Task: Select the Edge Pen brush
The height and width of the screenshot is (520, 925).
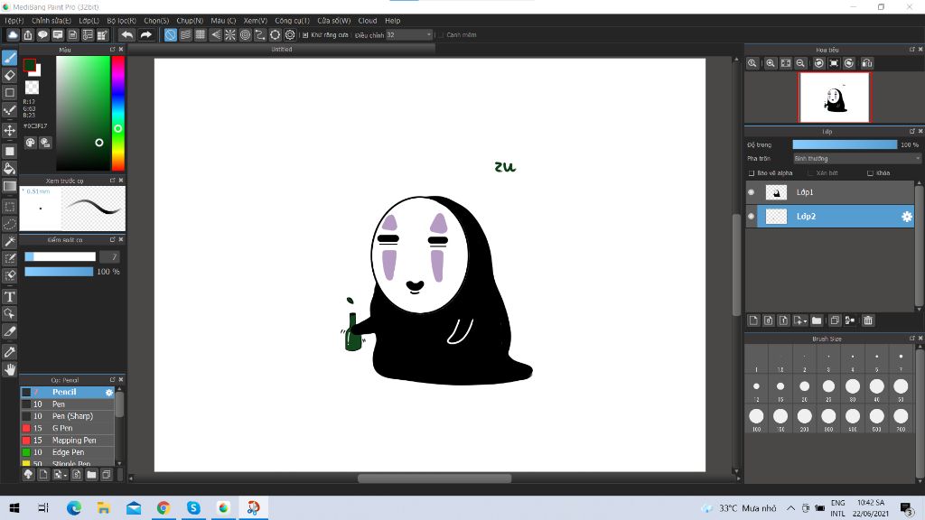Action: [x=67, y=452]
